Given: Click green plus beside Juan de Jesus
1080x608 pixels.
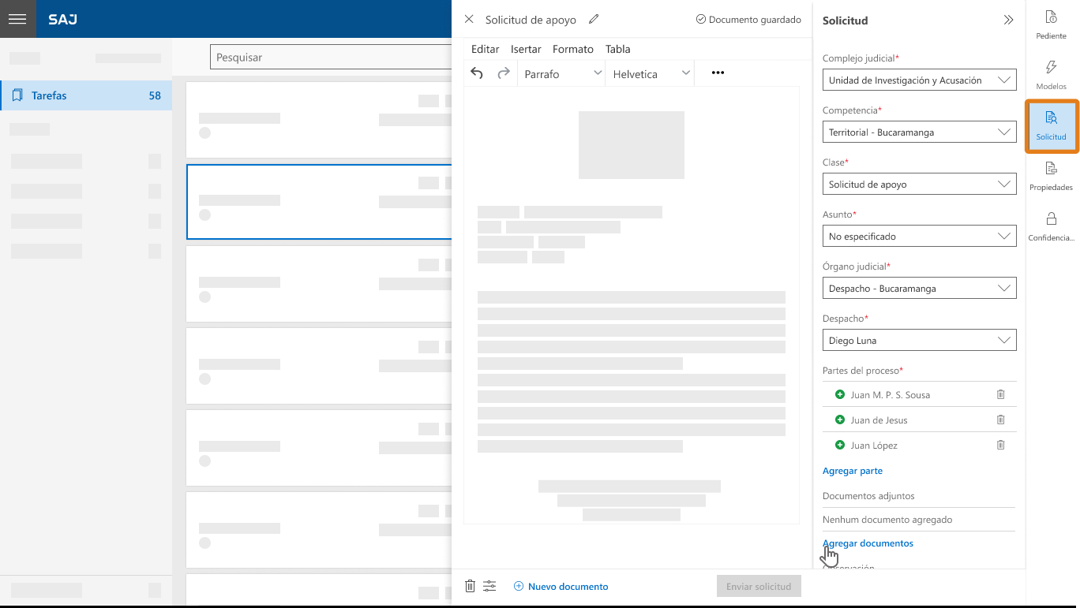Looking at the screenshot, I should (839, 420).
